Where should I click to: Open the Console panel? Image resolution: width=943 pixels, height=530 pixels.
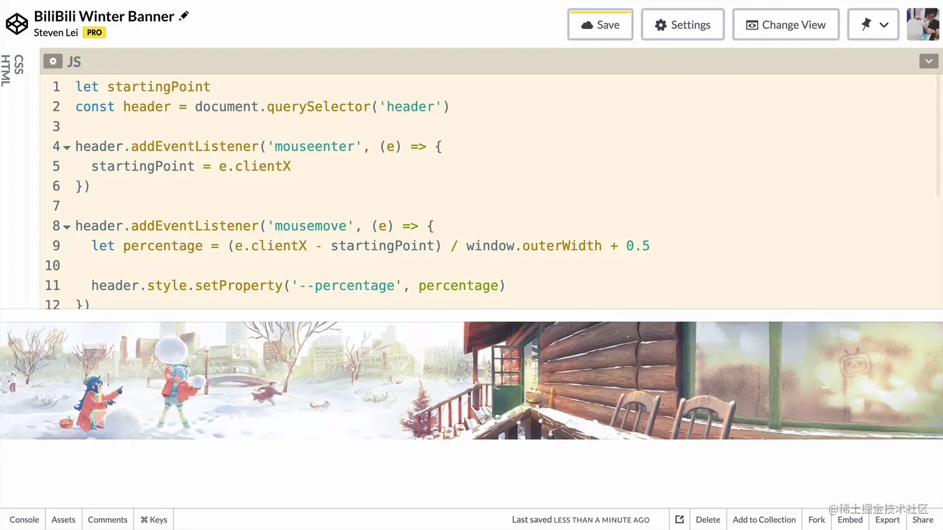[24, 519]
